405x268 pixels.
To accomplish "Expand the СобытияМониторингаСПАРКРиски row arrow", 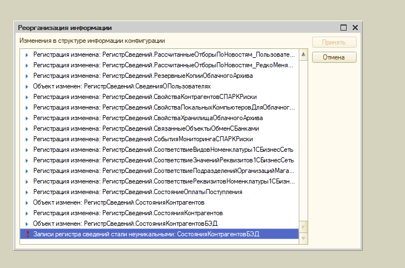I will coord(27,139).
